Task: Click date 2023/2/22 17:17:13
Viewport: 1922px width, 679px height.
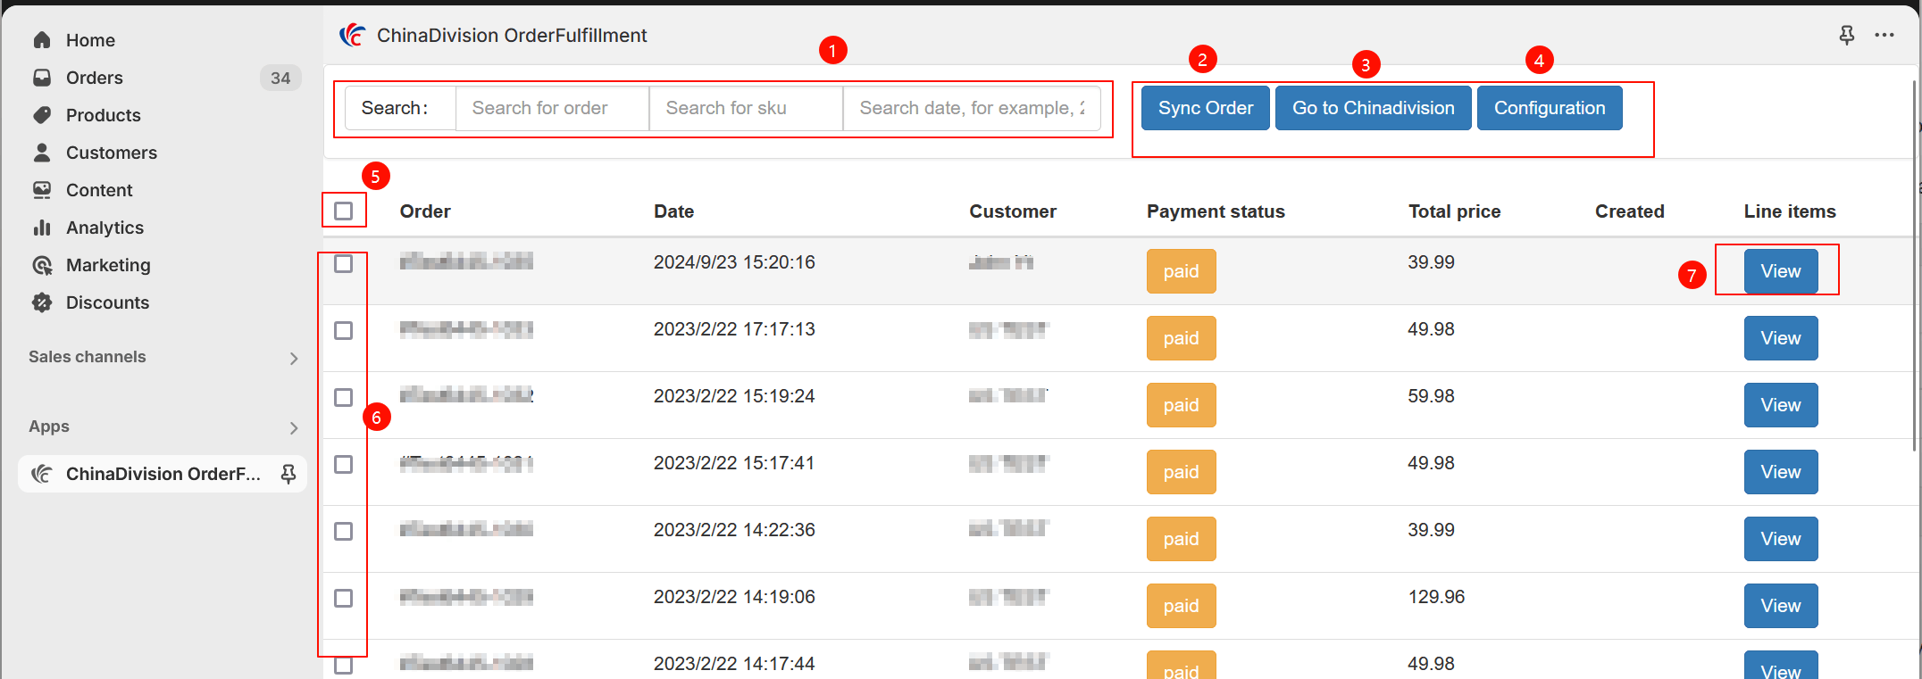Action: 734,329
